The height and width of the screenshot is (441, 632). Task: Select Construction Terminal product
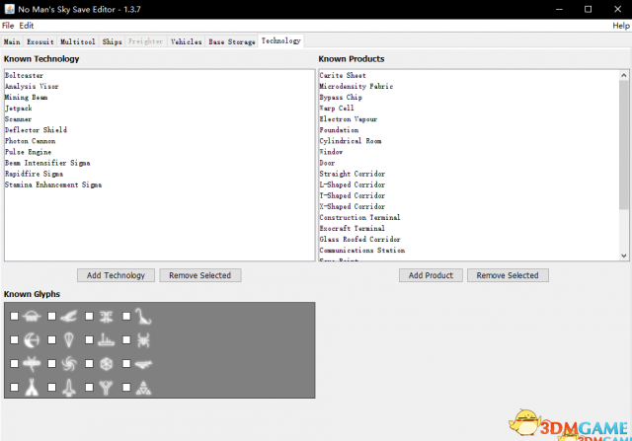pyautogui.click(x=469, y=217)
